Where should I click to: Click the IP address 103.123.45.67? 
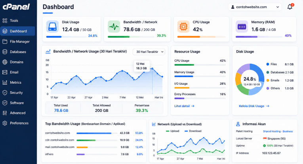pos(271,153)
